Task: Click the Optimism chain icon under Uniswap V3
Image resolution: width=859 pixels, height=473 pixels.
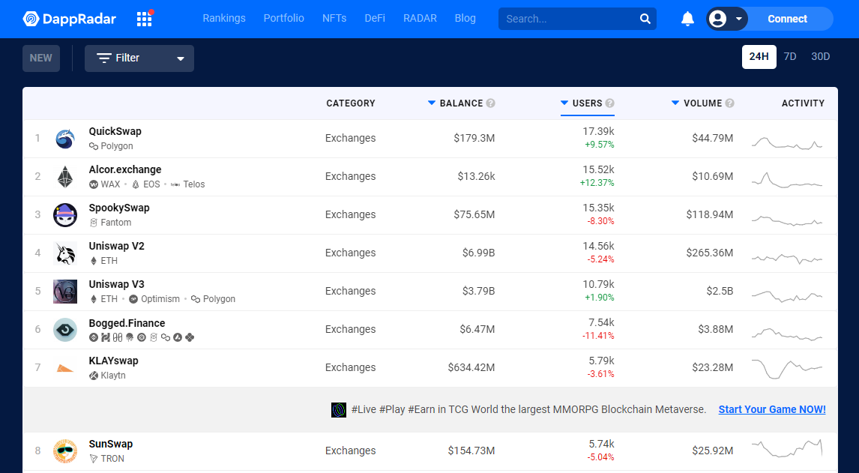Action: click(x=133, y=299)
